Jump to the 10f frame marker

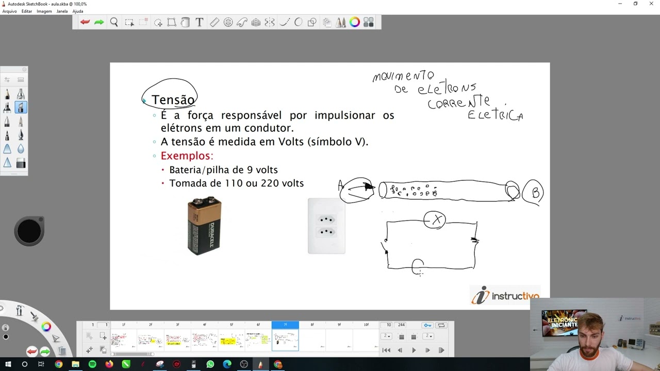click(x=366, y=325)
